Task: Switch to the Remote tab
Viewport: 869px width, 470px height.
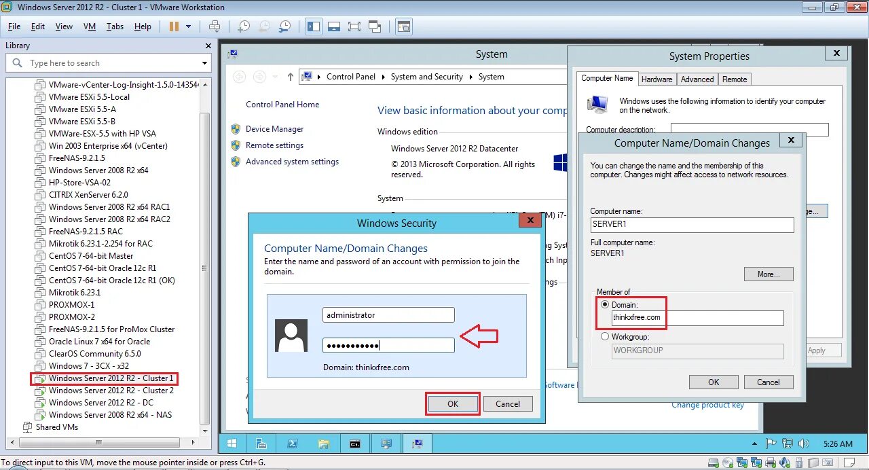Action: (x=735, y=79)
